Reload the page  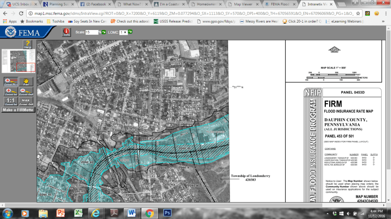(21, 14)
